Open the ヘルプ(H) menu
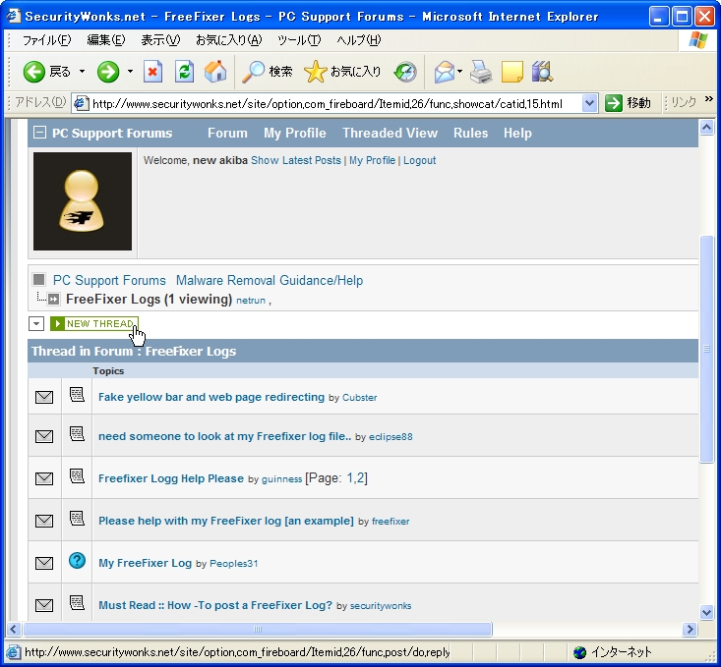721x667 pixels. click(x=359, y=40)
